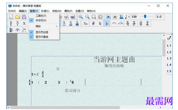Screen dimensions: 178x110
Task: Click the X with lower ornament icon
Action: [x=128, y=23]
